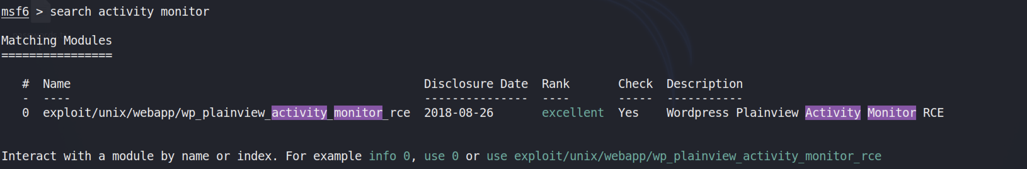Click highlighted 'Monitor' word in the description
This screenshot has height=169, width=1027.
tap(892, 112)
